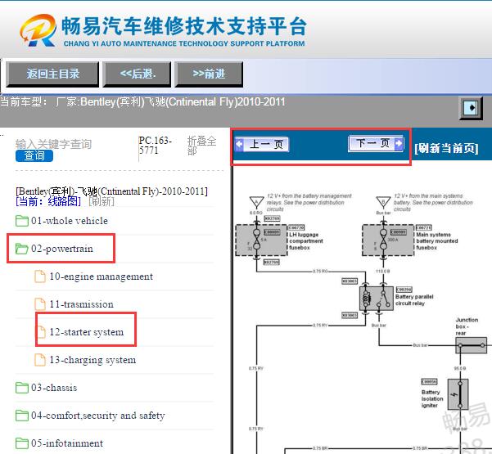Image resolution: width=492 pixels, height=454 pixels.
Task: Click folder icon of 03-chassis
Action: click(x=22, y=388)
